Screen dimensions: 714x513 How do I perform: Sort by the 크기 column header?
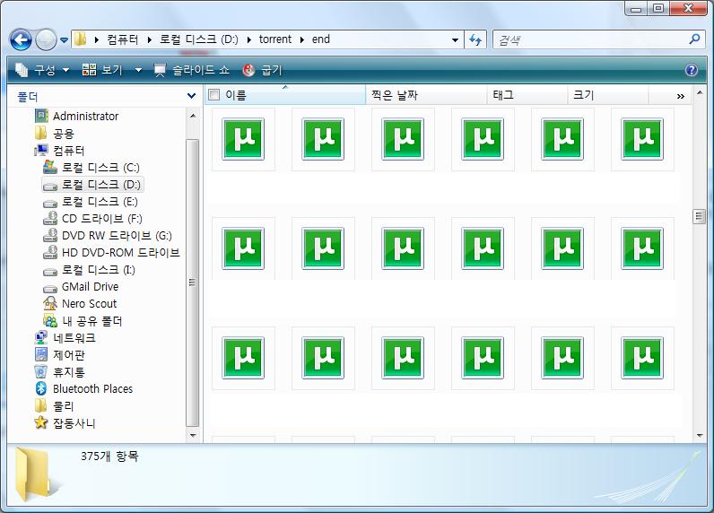[608, 95]
